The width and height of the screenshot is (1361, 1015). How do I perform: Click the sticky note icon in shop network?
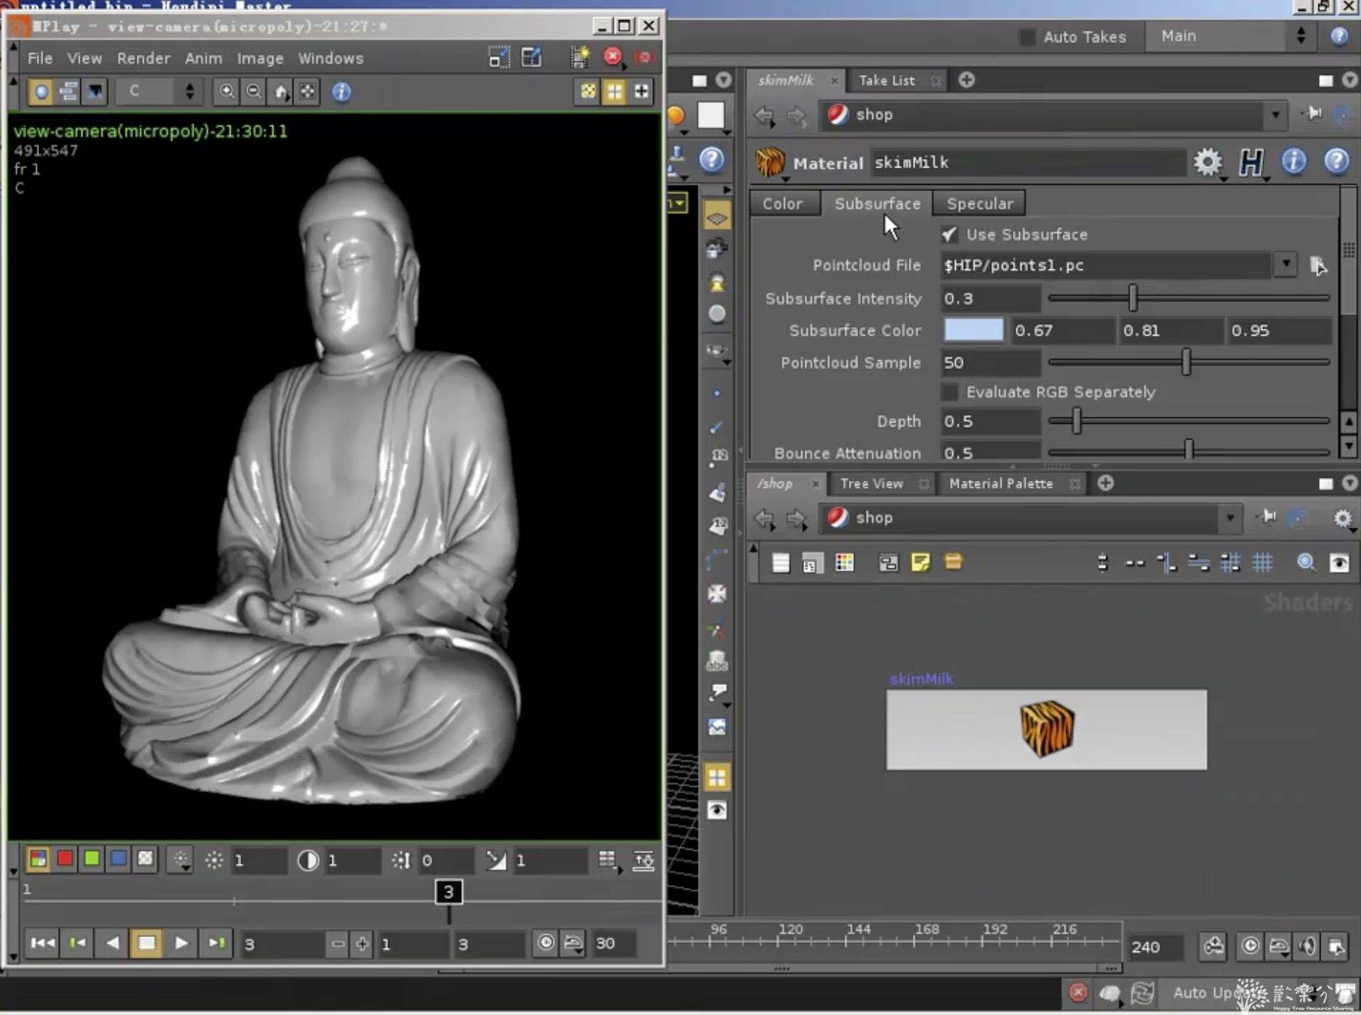coord(920,562)
